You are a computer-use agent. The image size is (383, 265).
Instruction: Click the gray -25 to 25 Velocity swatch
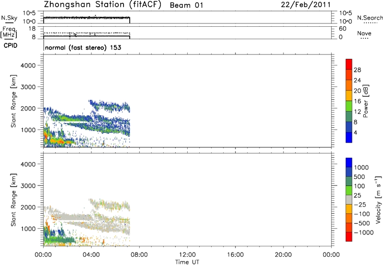[349, 199]
